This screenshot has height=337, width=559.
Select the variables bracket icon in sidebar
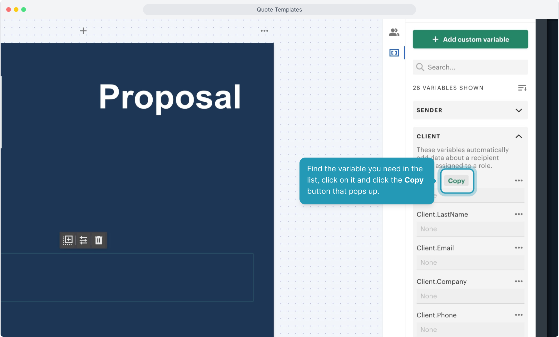pos(394,53)
